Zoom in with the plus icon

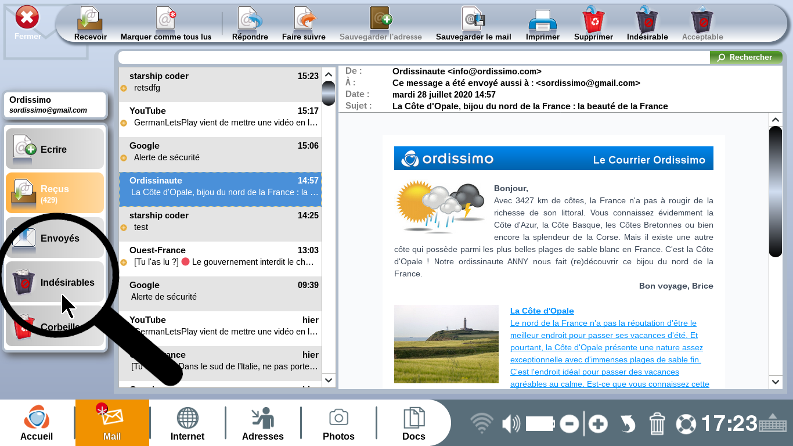[598, 424]
